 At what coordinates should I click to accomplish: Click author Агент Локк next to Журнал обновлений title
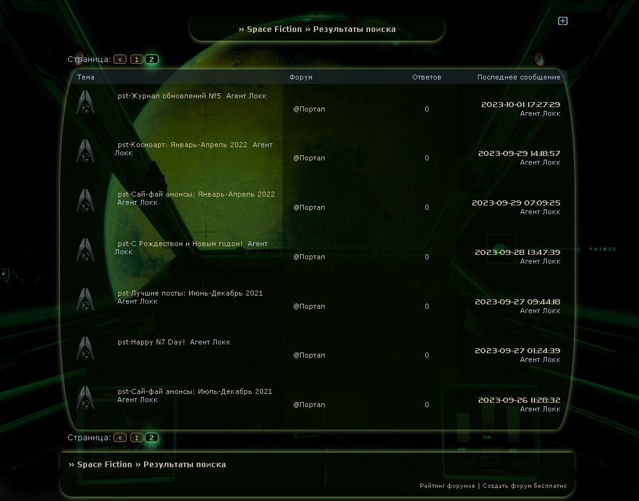click(x=246, y=96)
